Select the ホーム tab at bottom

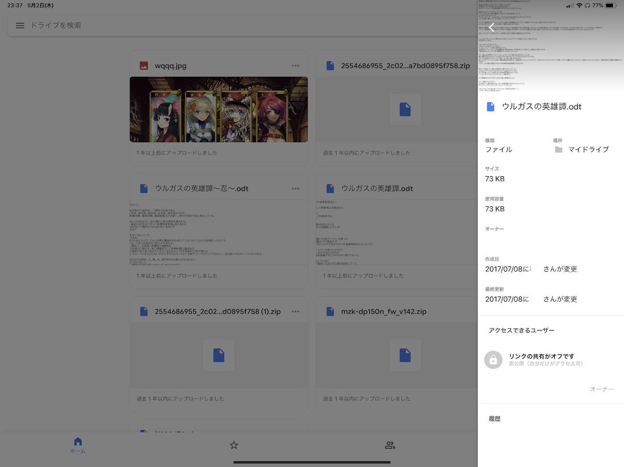pos(78,445)
